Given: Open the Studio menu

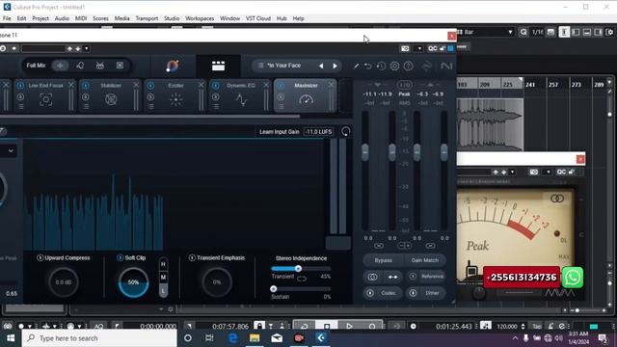Looking at the screenshot, I should click(x=172, y=18).
